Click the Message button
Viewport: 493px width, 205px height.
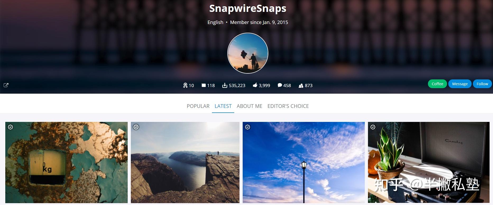pos(460,84)
